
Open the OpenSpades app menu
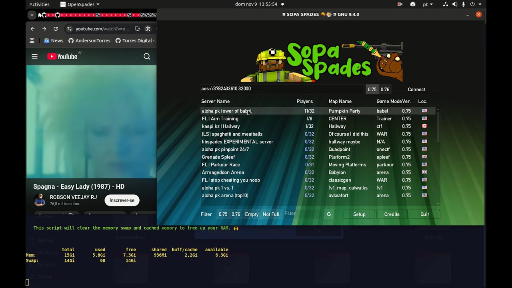[x=80, y=4]
